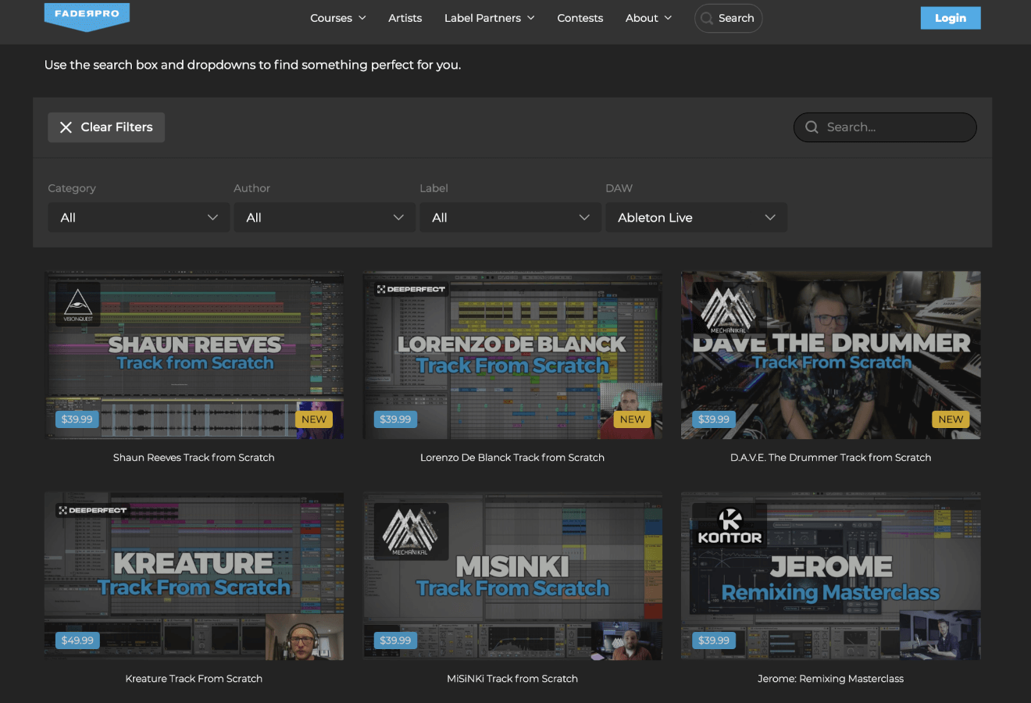Click the MiSiNKi course thumbnail
The height and width of the screenshot is (703, 1031).
click(x=512, y=576)
